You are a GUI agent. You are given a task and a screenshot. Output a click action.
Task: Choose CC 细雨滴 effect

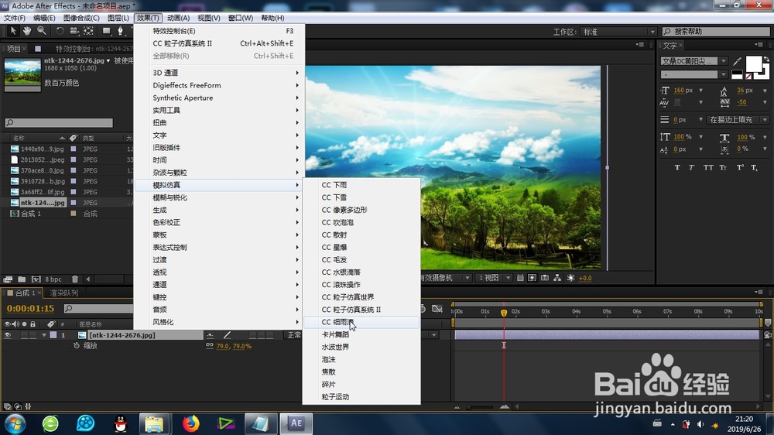pyautogui.click(x=361, y=322)
